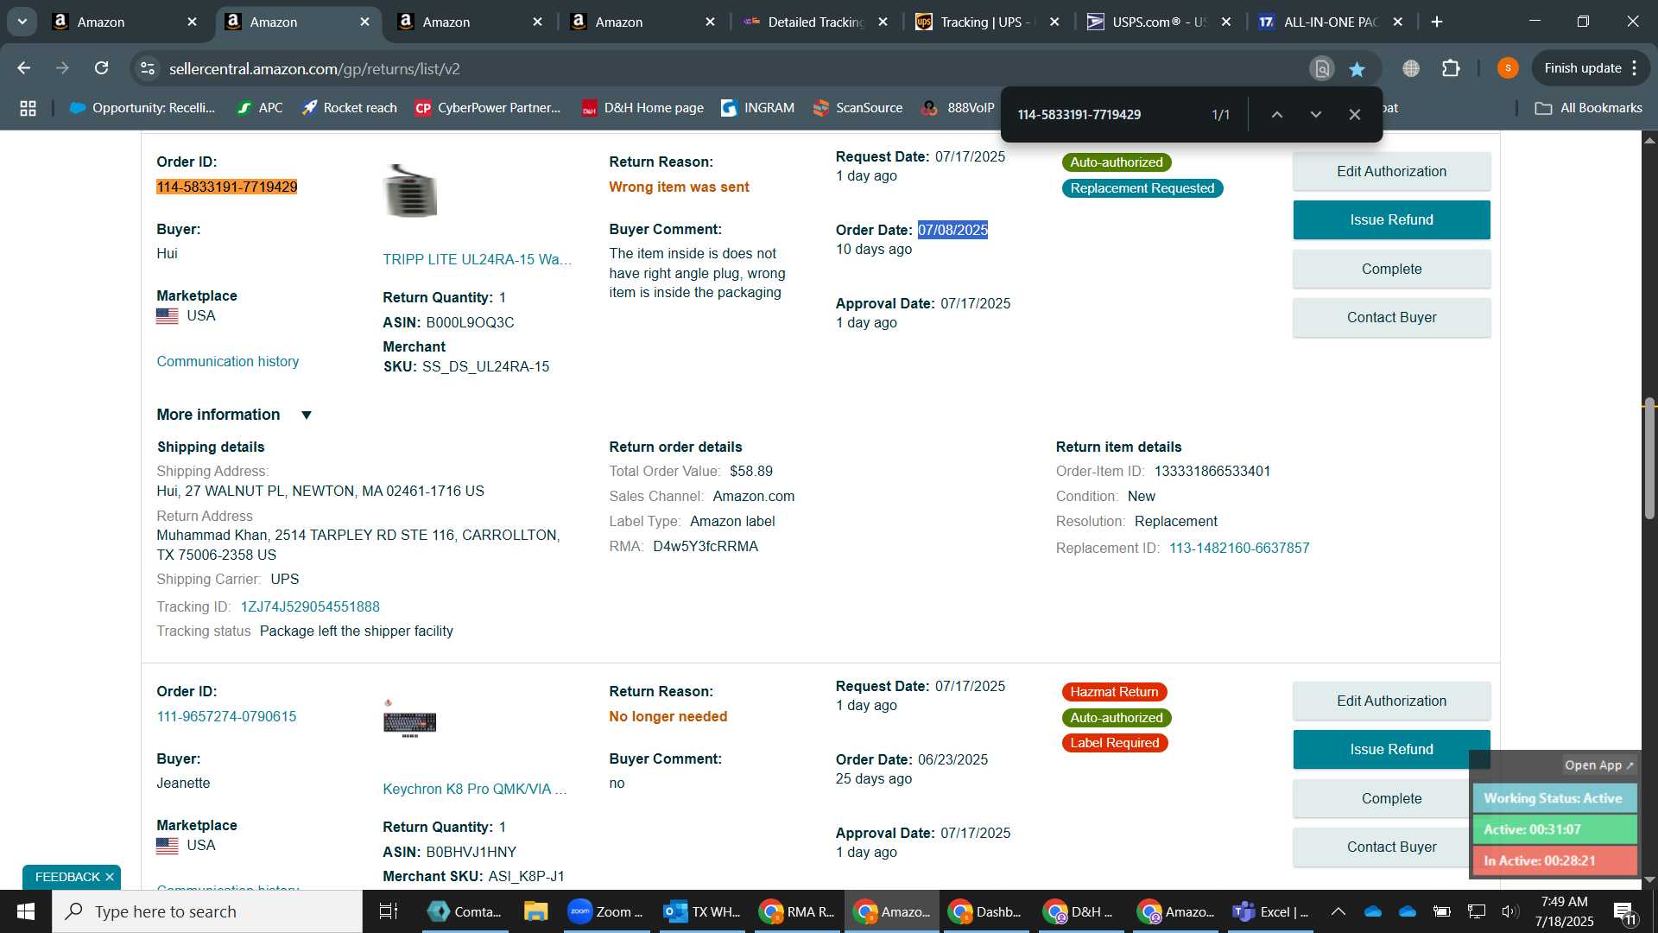Open the tab search dropdown
This screenshot has width=1658, height=933.
pyautogui.click(x=22, y=22)
